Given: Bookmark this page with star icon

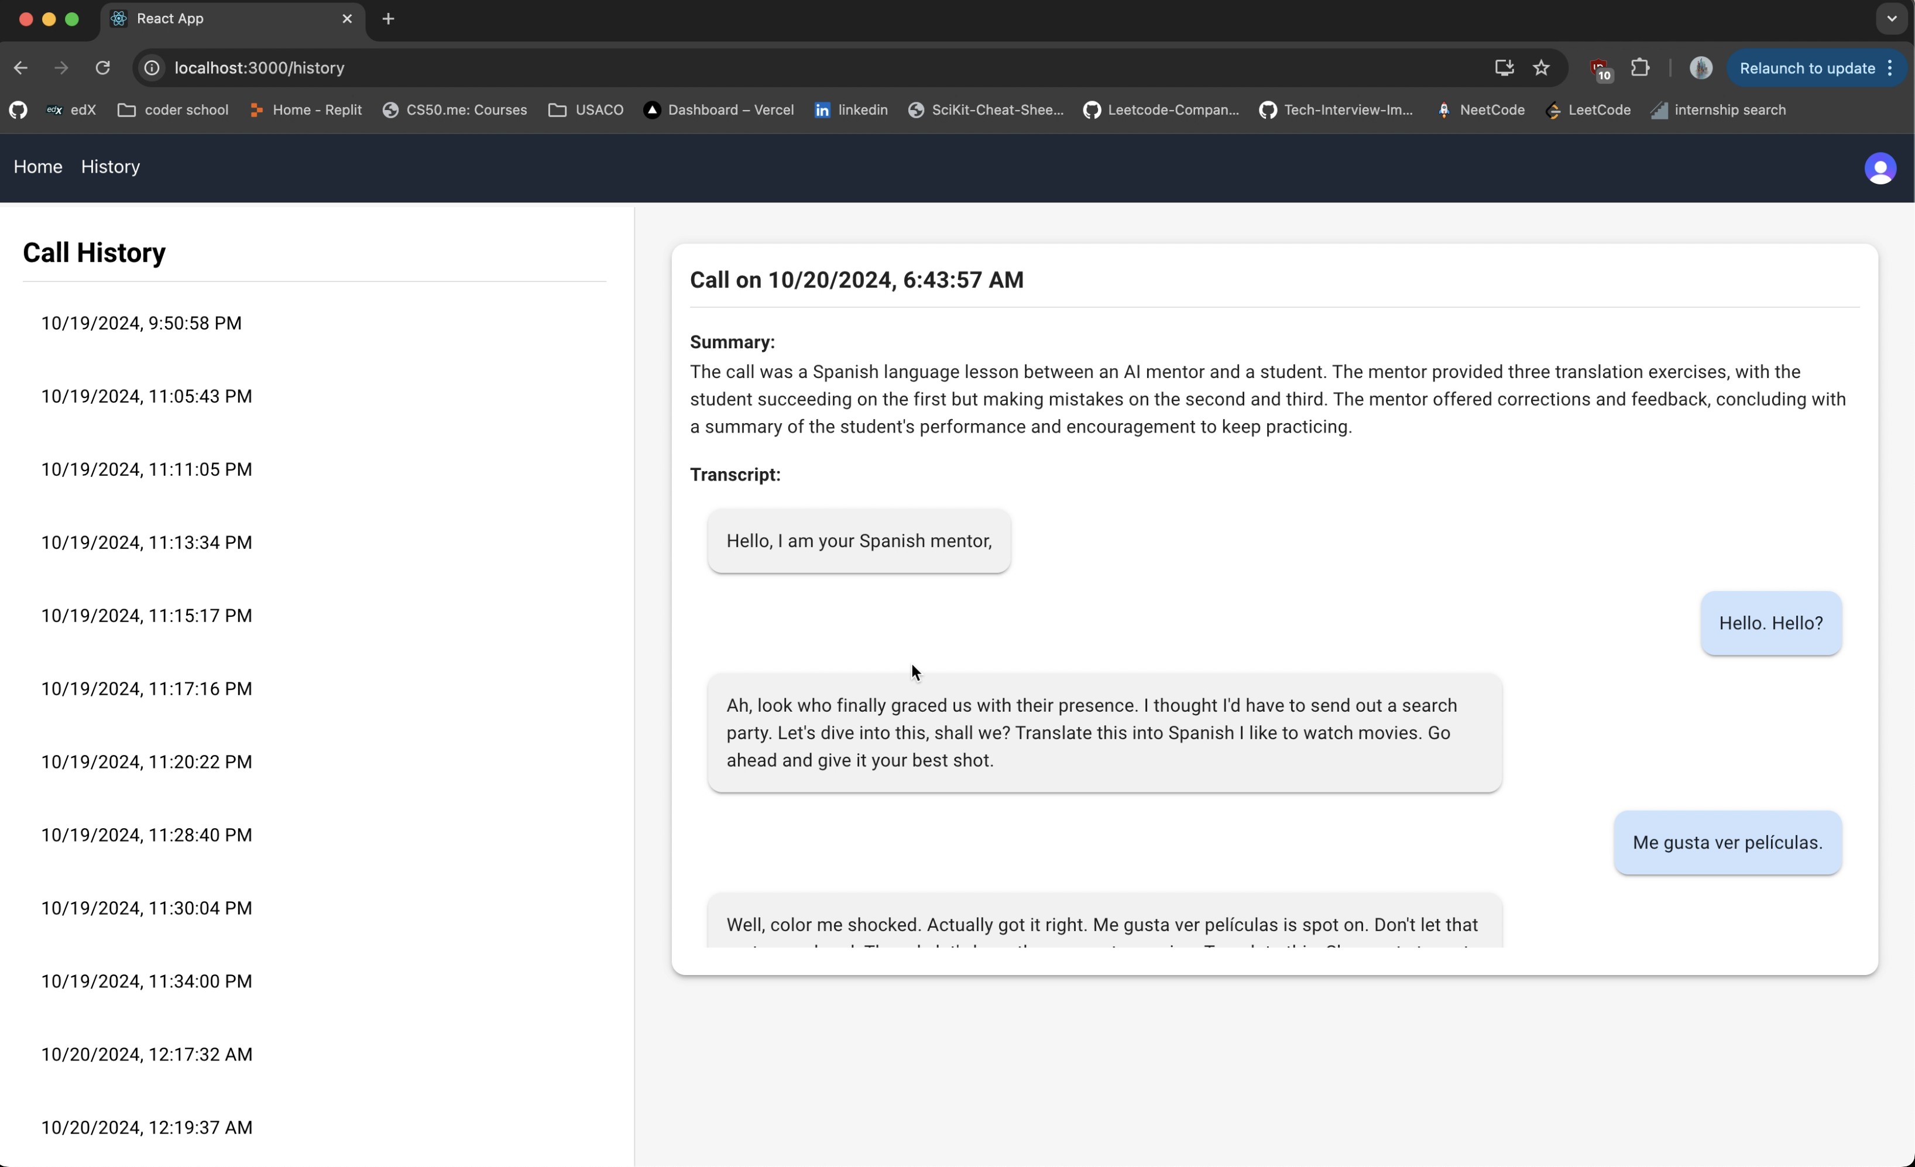Looking at the screenshot, I should pos(1540,67).
